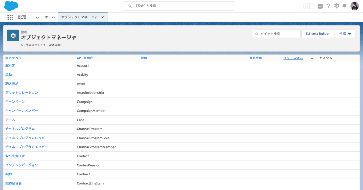
Task: Open the キャンペーンメンバー object
Action: 22,111
